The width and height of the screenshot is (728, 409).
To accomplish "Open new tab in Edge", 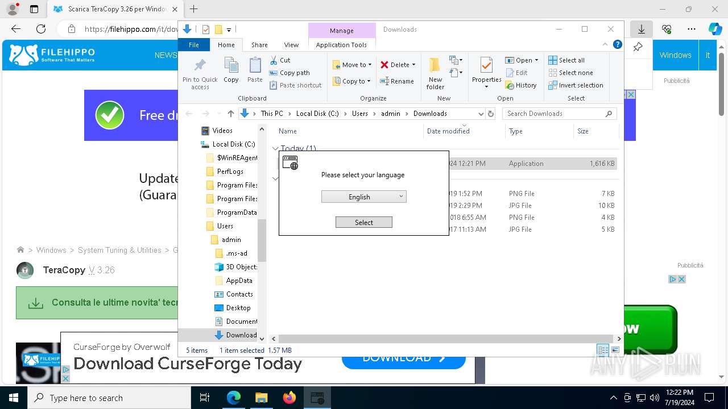I will (x=194, y=9).
